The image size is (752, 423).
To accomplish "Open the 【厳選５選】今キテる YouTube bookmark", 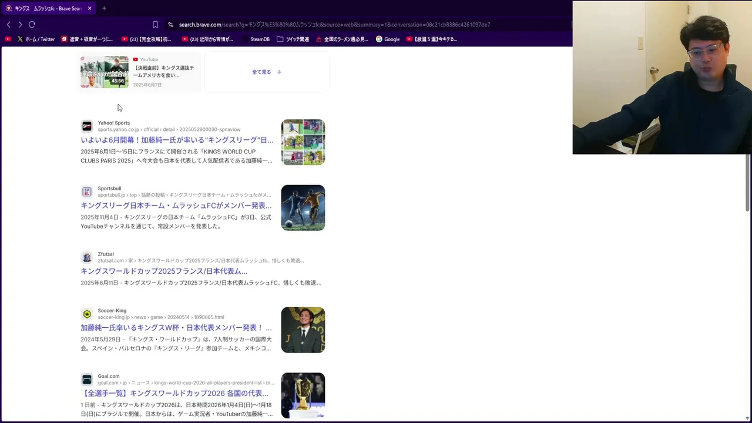I will click(431, 39).
